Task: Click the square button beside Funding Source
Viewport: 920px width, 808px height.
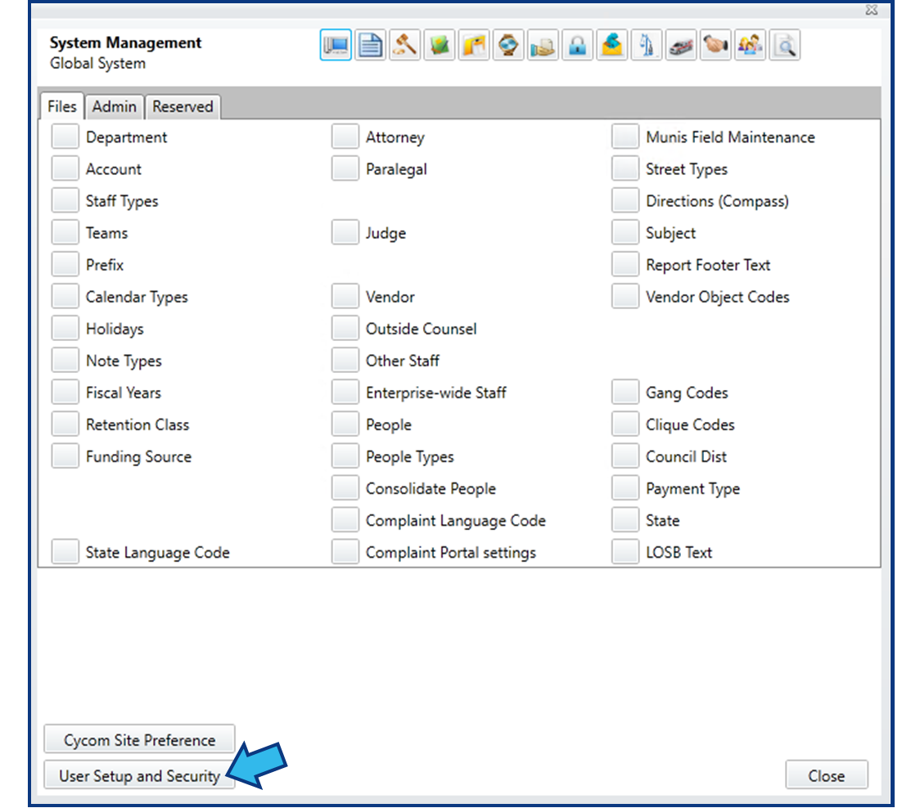Action: tap(65, 456)
